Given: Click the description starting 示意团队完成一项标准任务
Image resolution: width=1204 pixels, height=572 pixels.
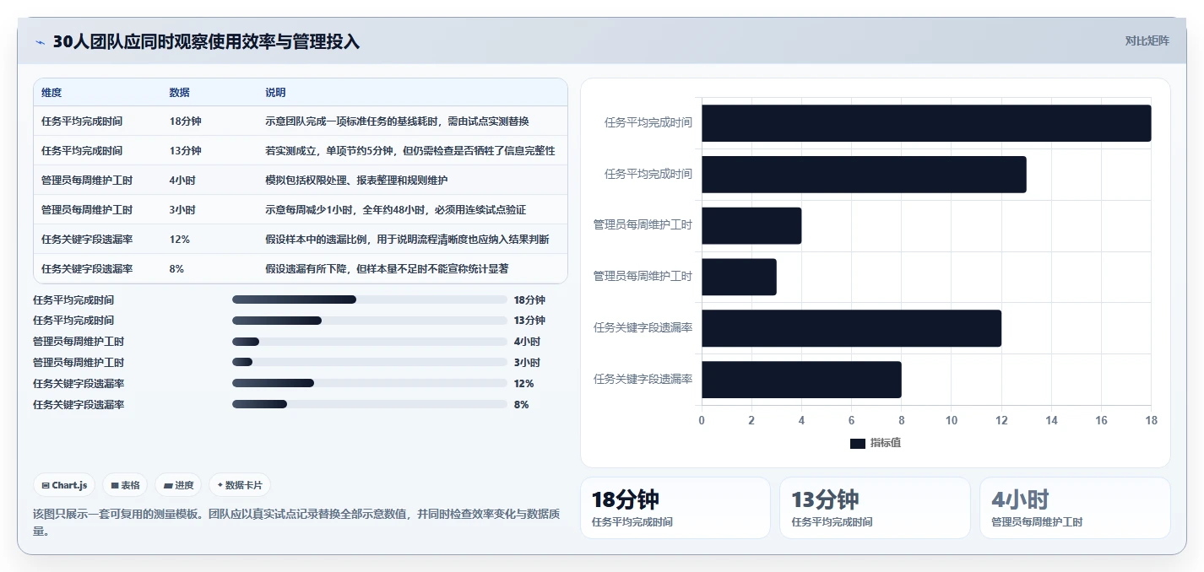Looking at the screenshot, I should pyautogui.click(x=397, y=121).
